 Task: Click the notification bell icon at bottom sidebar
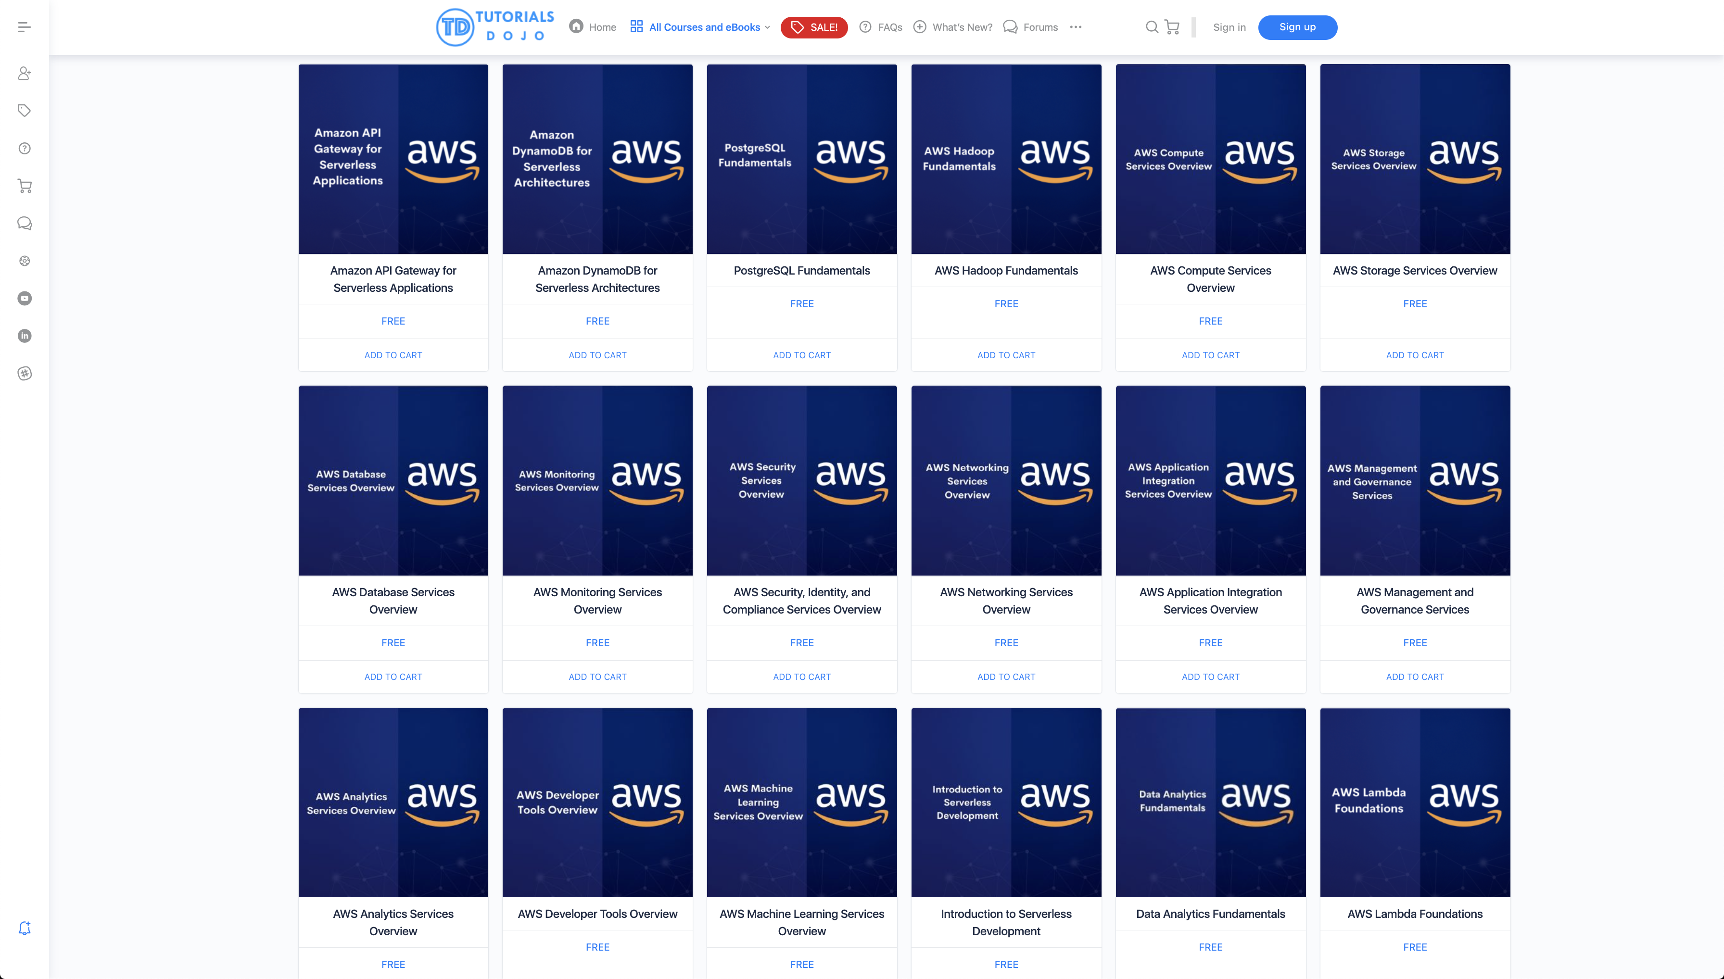pyautogui.click(x=25, y=928)
